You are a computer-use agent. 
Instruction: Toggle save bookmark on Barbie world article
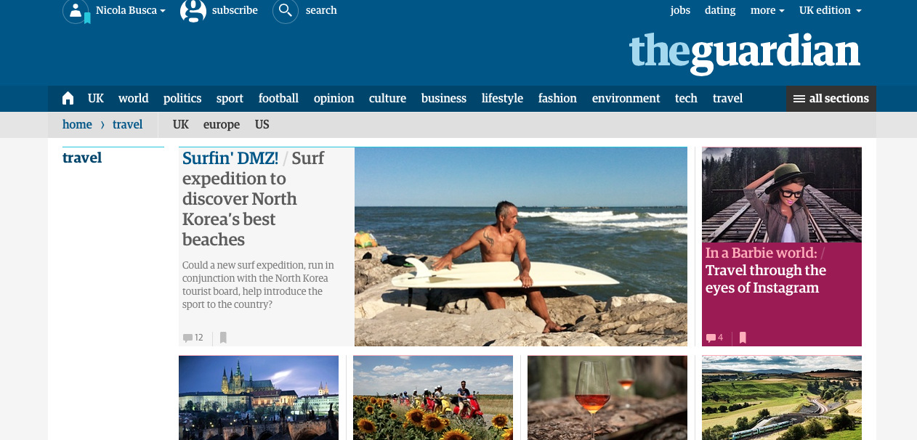coord(743,338)
